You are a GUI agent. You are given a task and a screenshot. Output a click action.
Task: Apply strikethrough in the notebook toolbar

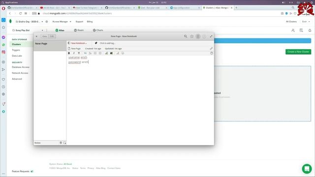click(79, 53)
